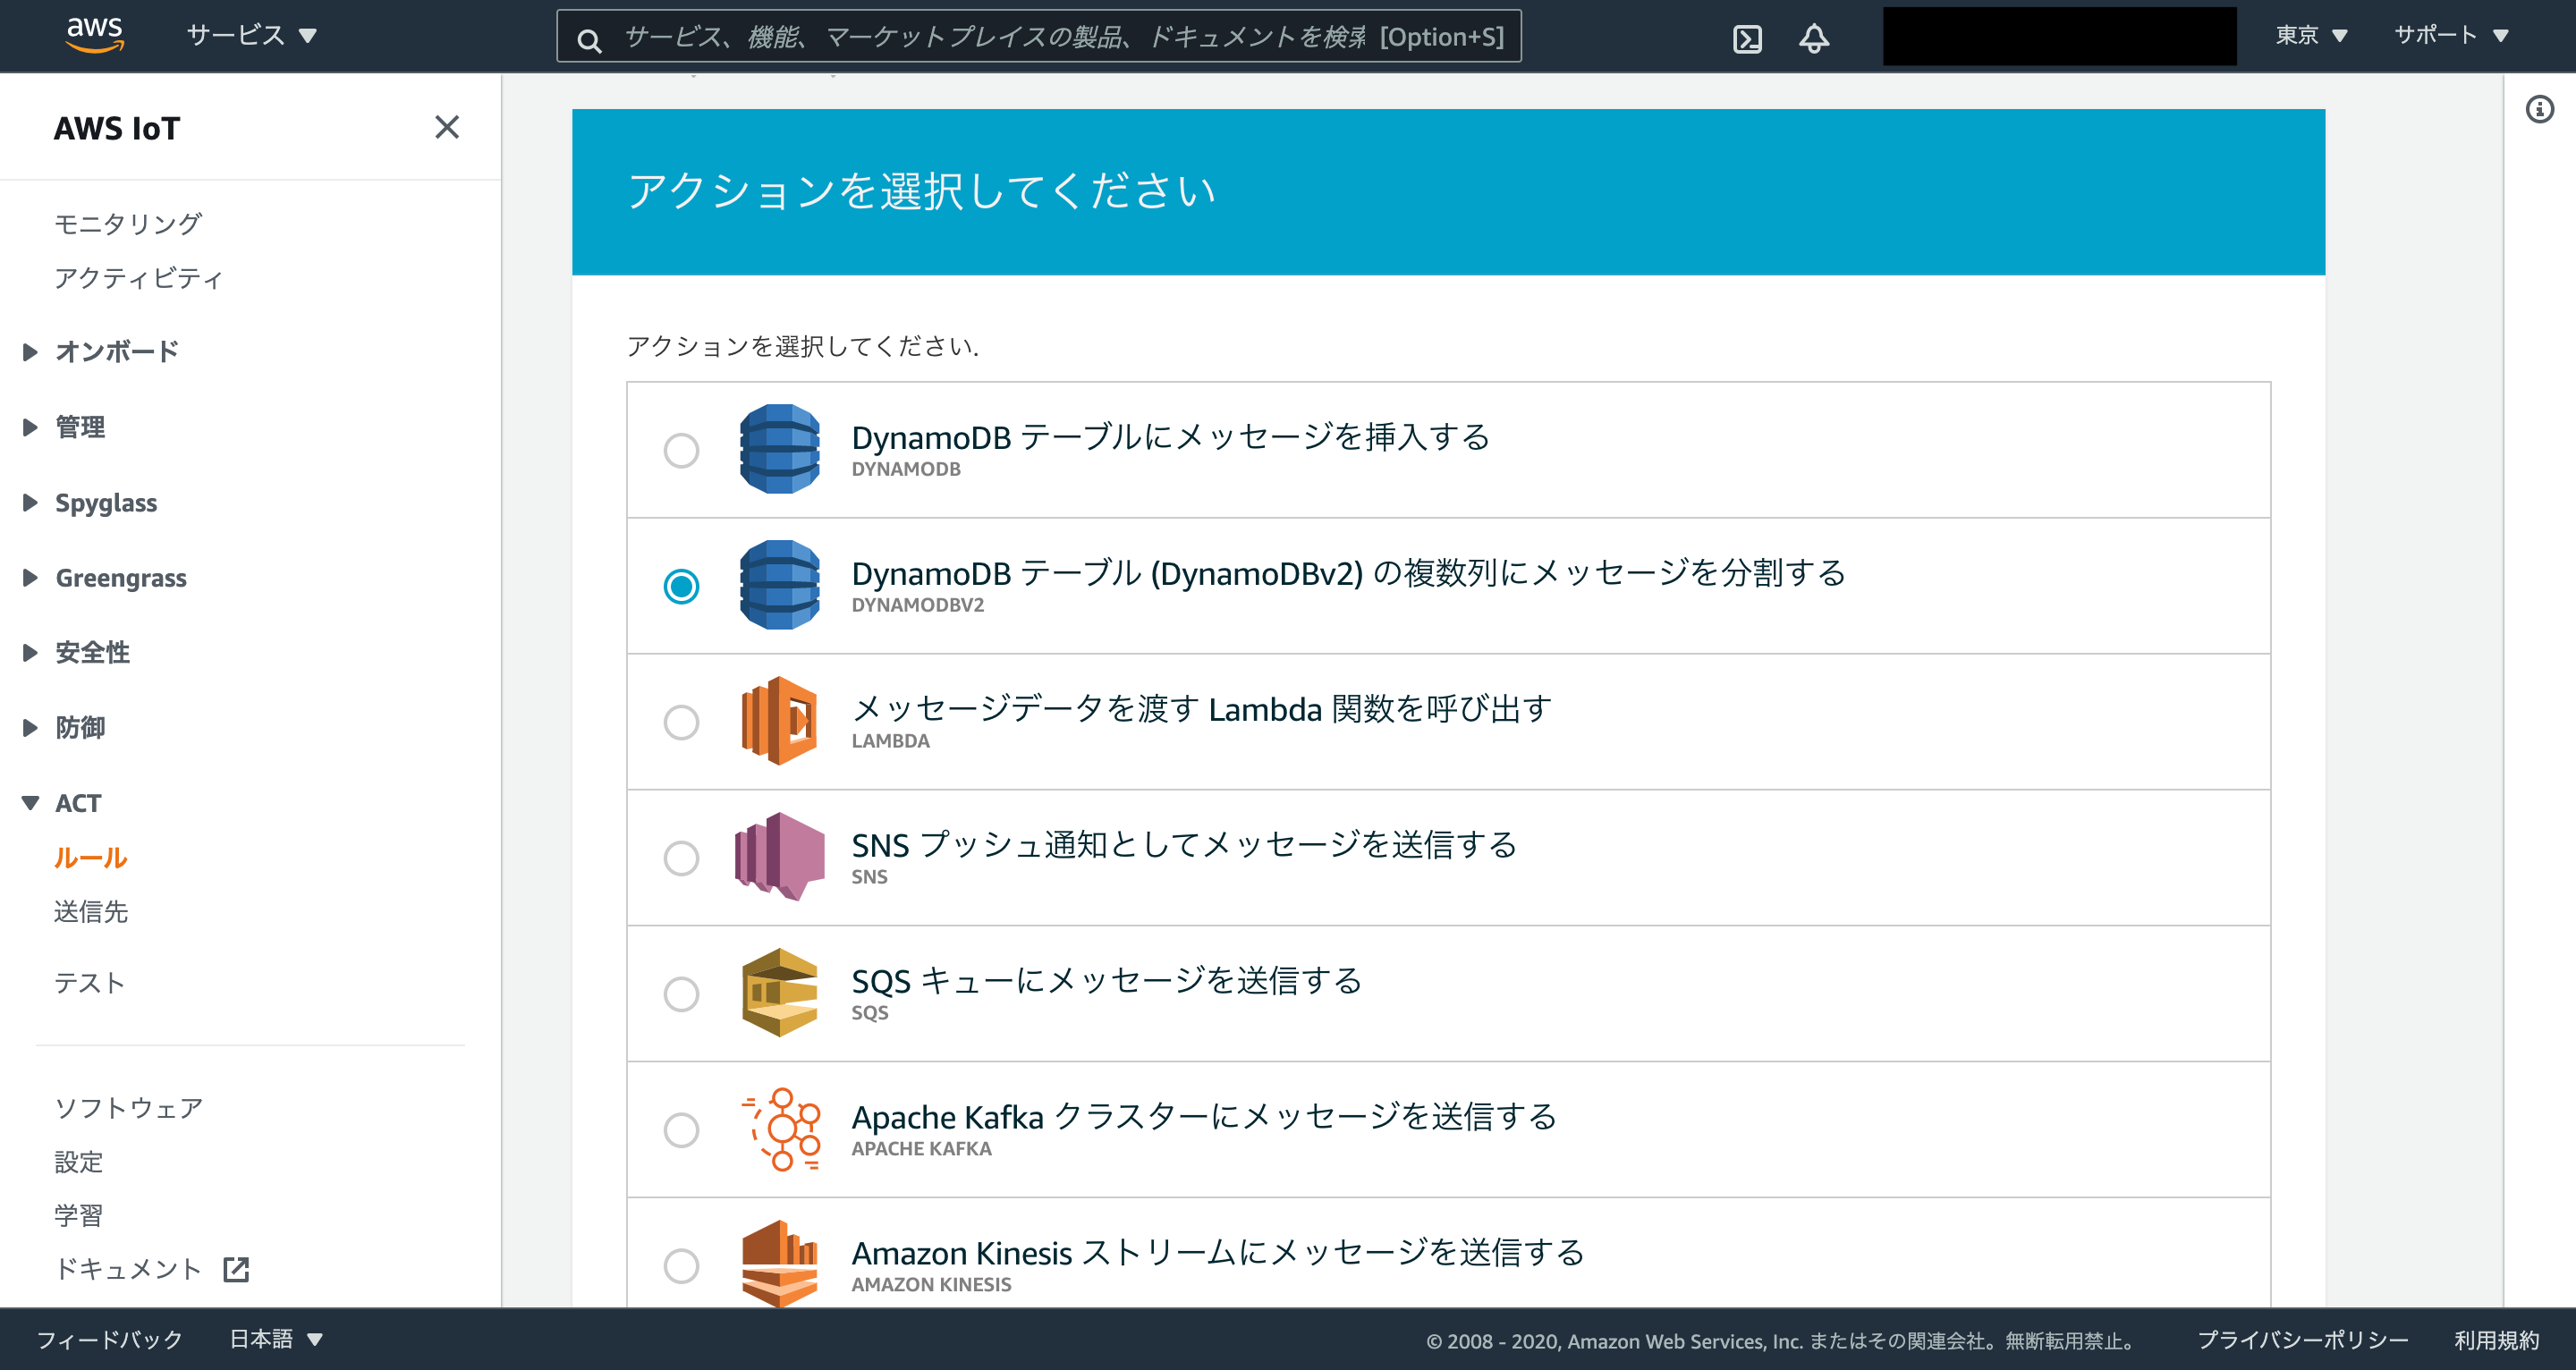Select the SQS キューにメッセージを送信する action
The width and height of the screenshot is (2576, 1370).
click(x=681, y=994)
